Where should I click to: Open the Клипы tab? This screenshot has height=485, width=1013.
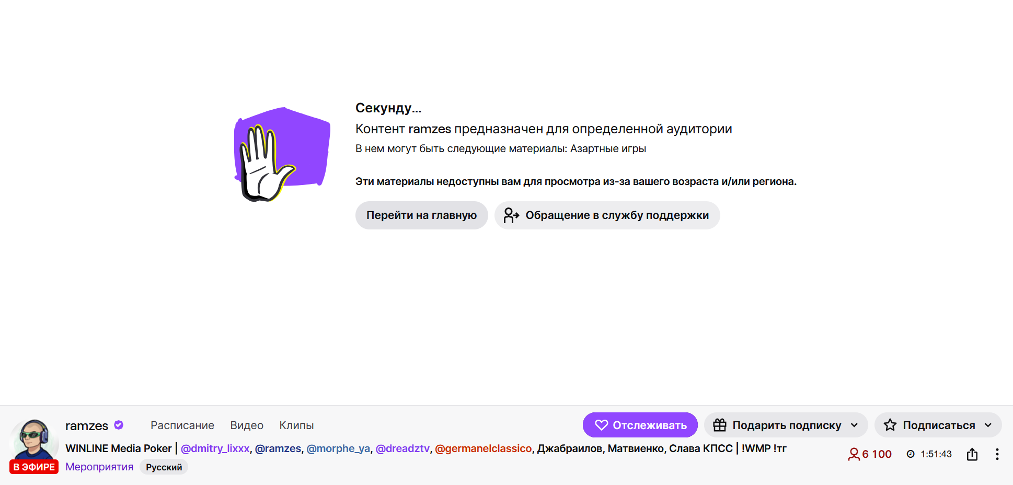tap(296, 425)
